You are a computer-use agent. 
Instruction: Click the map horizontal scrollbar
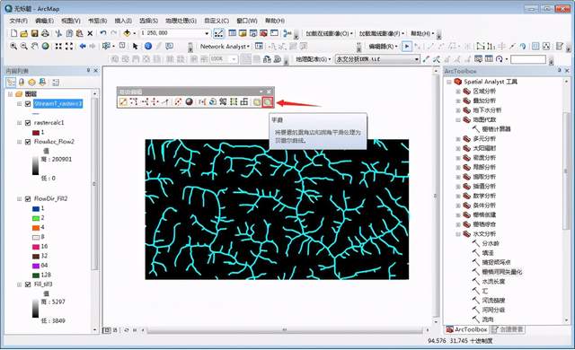pyautogui.click(x=285, y=330)
